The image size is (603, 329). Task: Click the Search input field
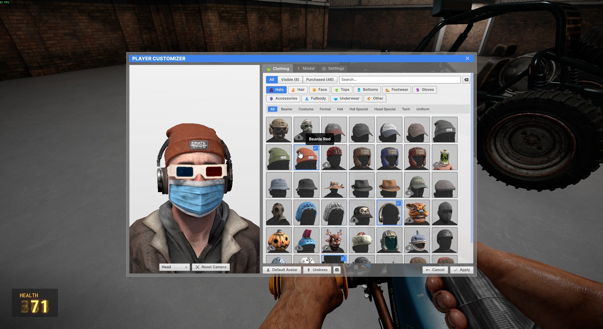pos(400,80)
